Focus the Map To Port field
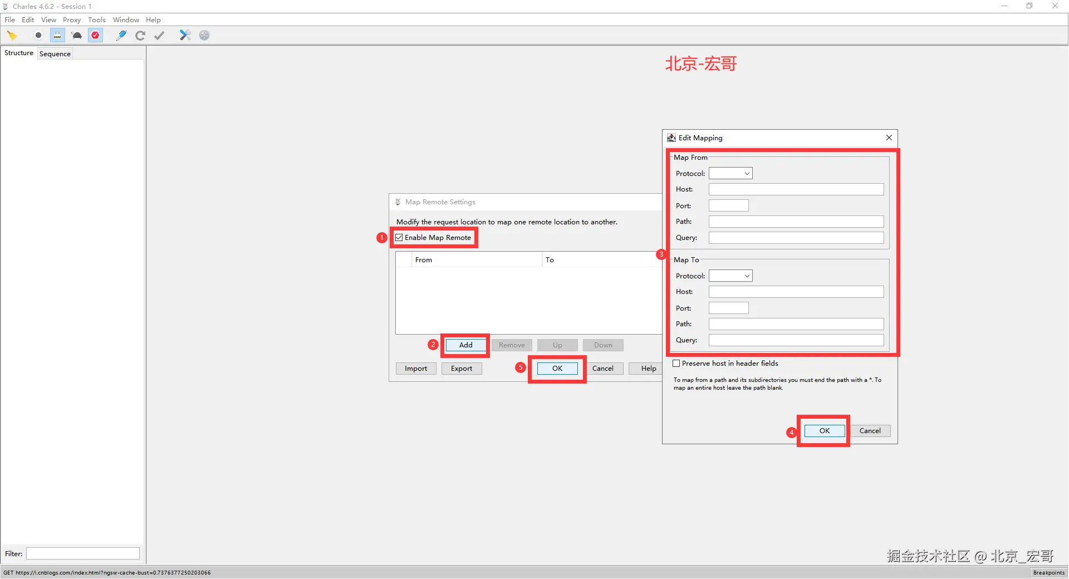 (x=729, y=308)
